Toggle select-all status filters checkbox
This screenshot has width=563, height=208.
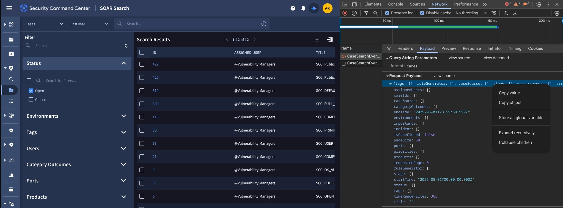(29, 81)
